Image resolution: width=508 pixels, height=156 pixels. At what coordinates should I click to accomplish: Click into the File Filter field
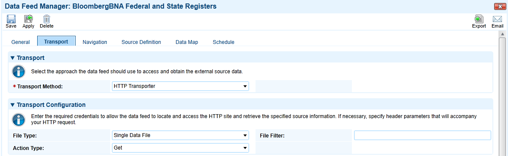pyautogui.click(x=422, y=135)
